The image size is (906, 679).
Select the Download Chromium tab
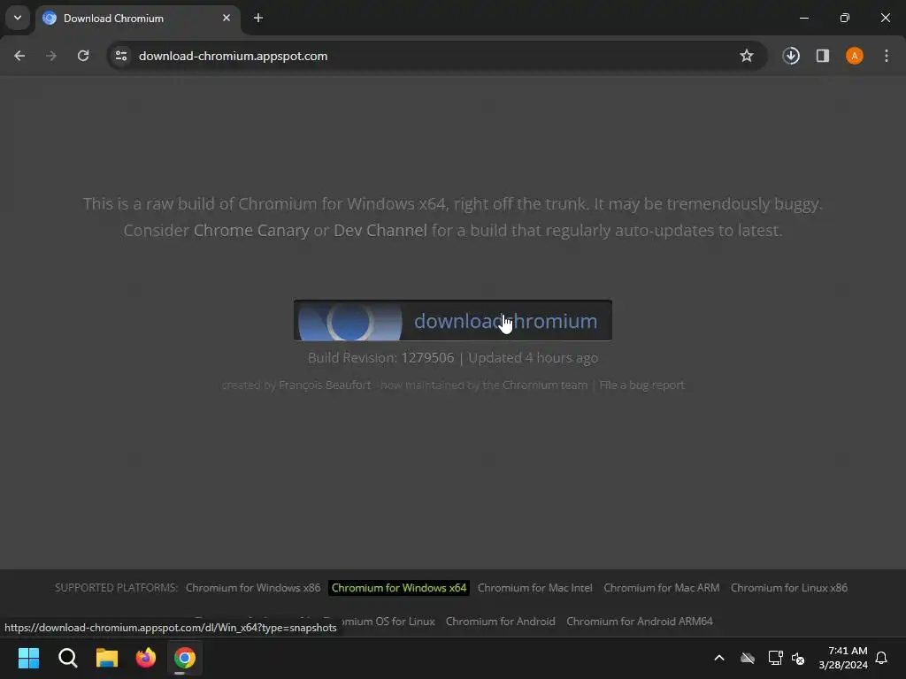pos(137,19)
